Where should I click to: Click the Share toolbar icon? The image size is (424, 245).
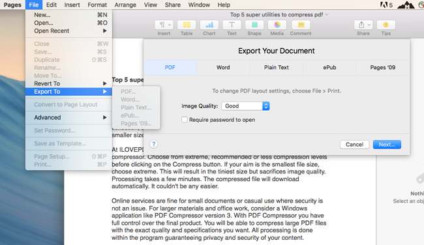coord(363,25)
